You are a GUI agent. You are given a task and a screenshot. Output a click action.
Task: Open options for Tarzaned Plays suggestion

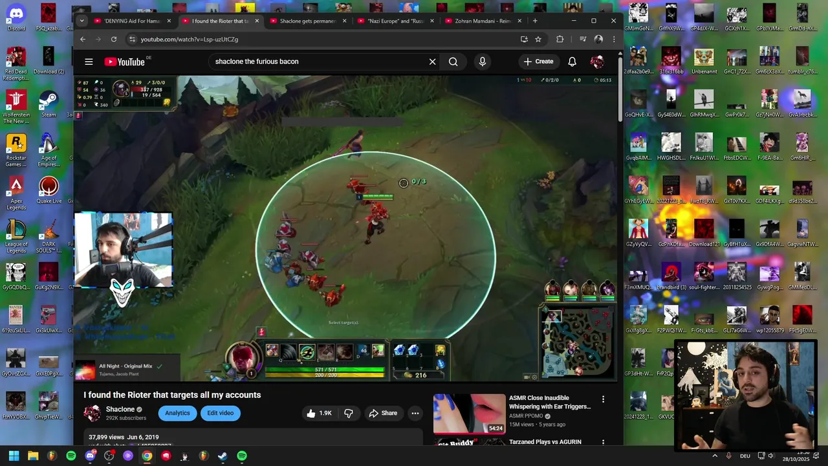point(603,442)
